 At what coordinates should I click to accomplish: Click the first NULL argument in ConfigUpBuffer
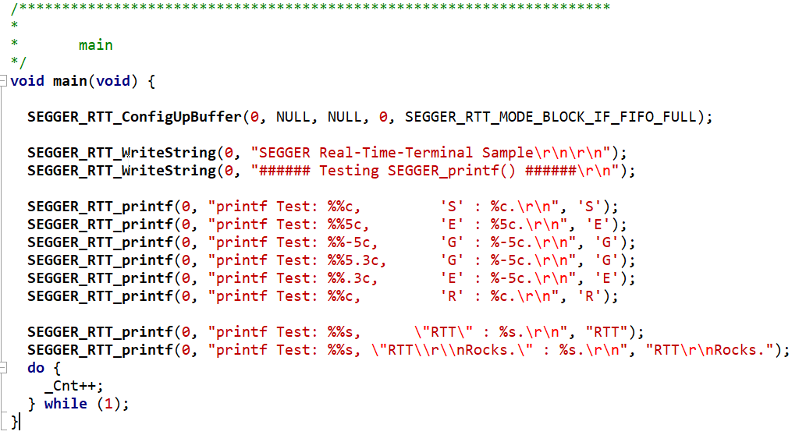293,117
